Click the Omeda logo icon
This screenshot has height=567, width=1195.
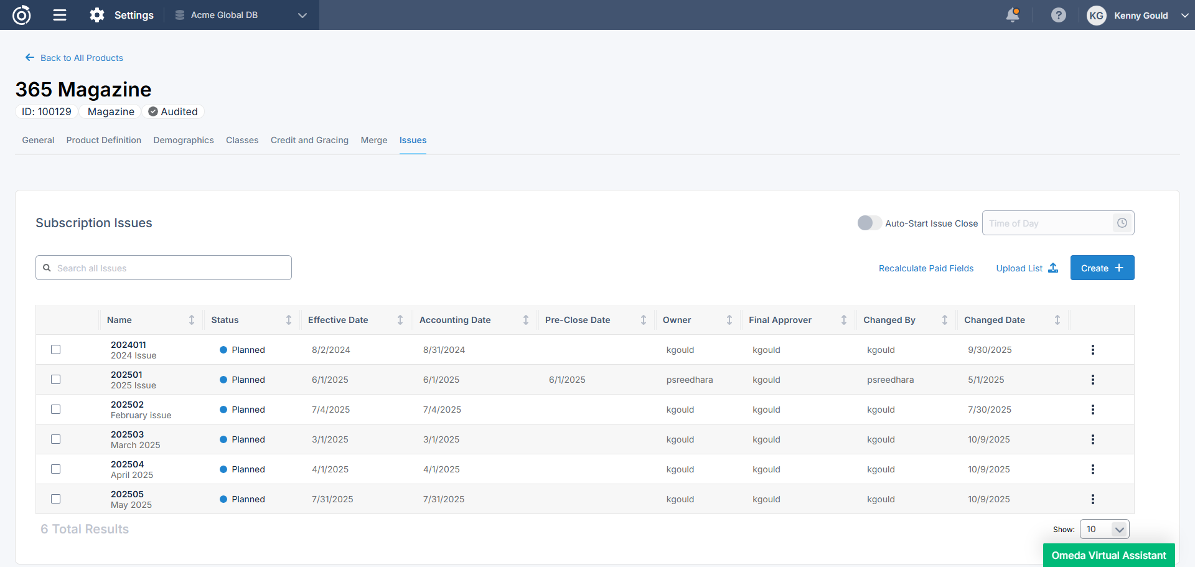[22, 15]
